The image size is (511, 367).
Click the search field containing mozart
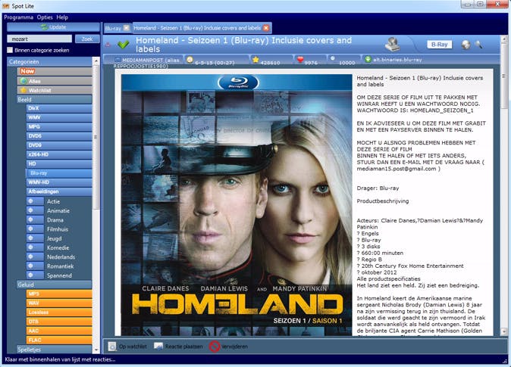(x=39, y=39)
